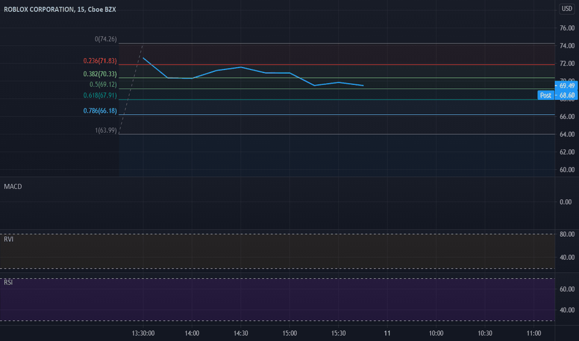Click the 60.00 price axis value on main chart
Viewport: 579px width, 341px height.
click(567, 170)
